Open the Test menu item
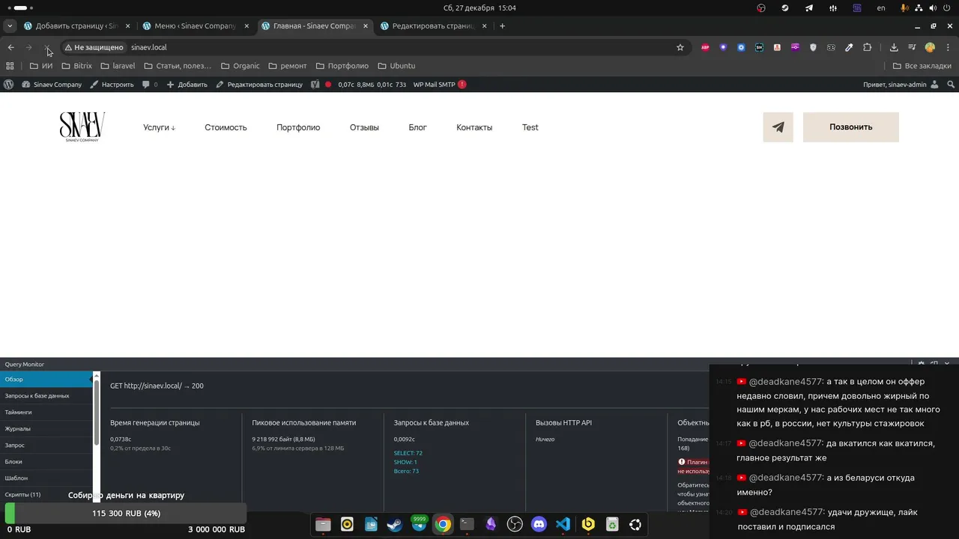The image size is (959, 539). pyautogui.click(x=530, y=127)
